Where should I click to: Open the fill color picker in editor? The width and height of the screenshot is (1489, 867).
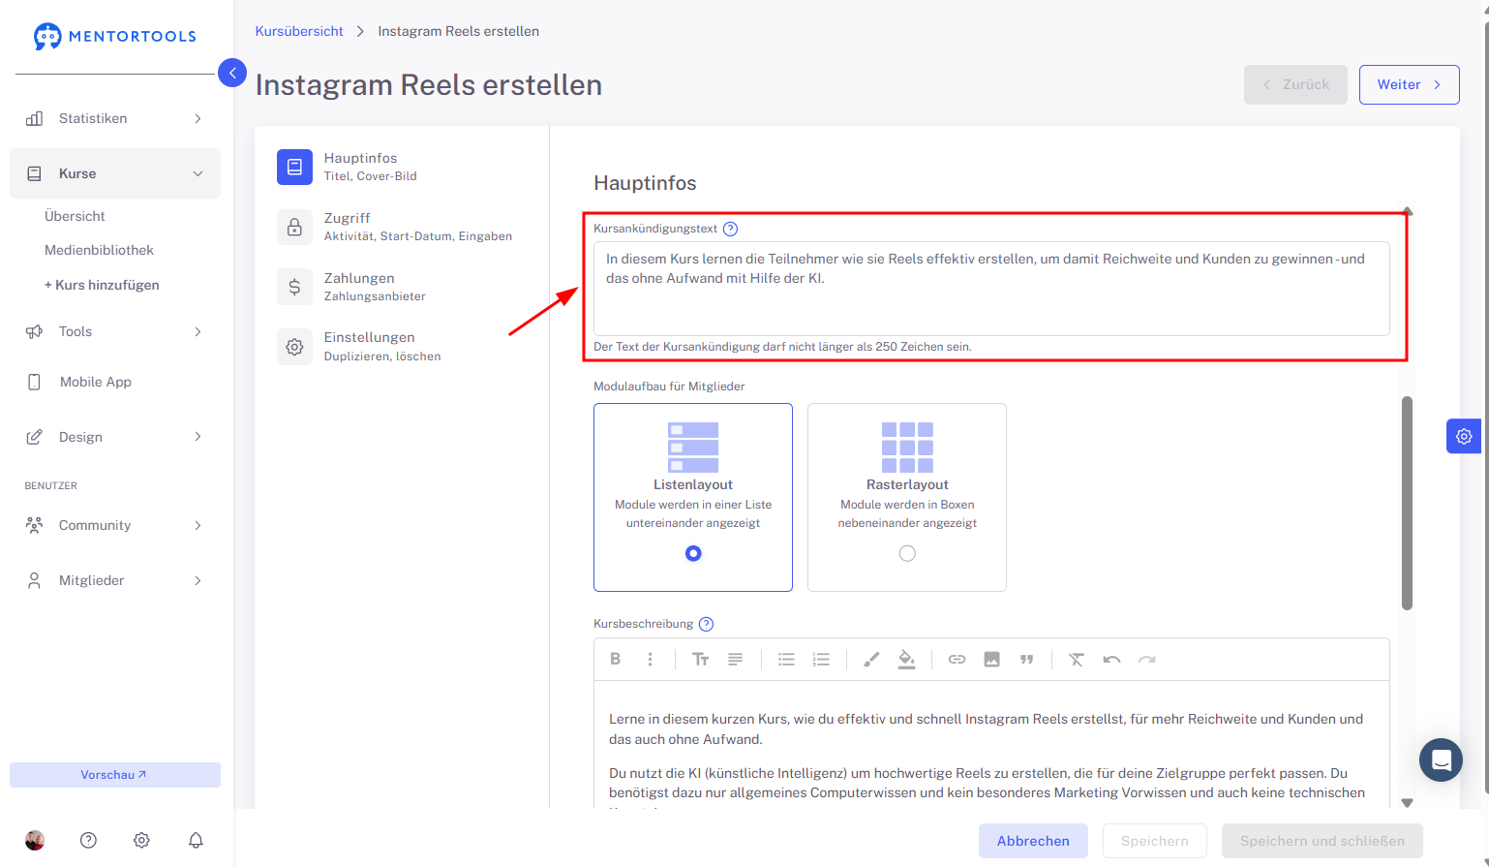click(906, 659)
